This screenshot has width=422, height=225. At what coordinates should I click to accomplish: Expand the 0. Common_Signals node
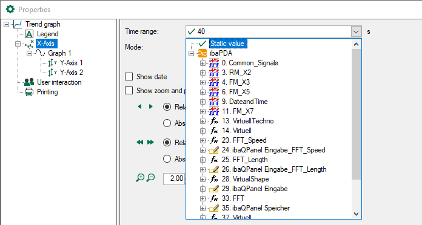coord(203,63)
